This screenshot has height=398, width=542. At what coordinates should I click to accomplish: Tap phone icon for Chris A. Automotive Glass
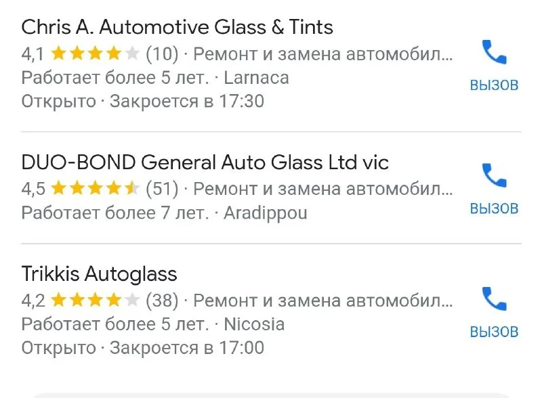[495, 52]
